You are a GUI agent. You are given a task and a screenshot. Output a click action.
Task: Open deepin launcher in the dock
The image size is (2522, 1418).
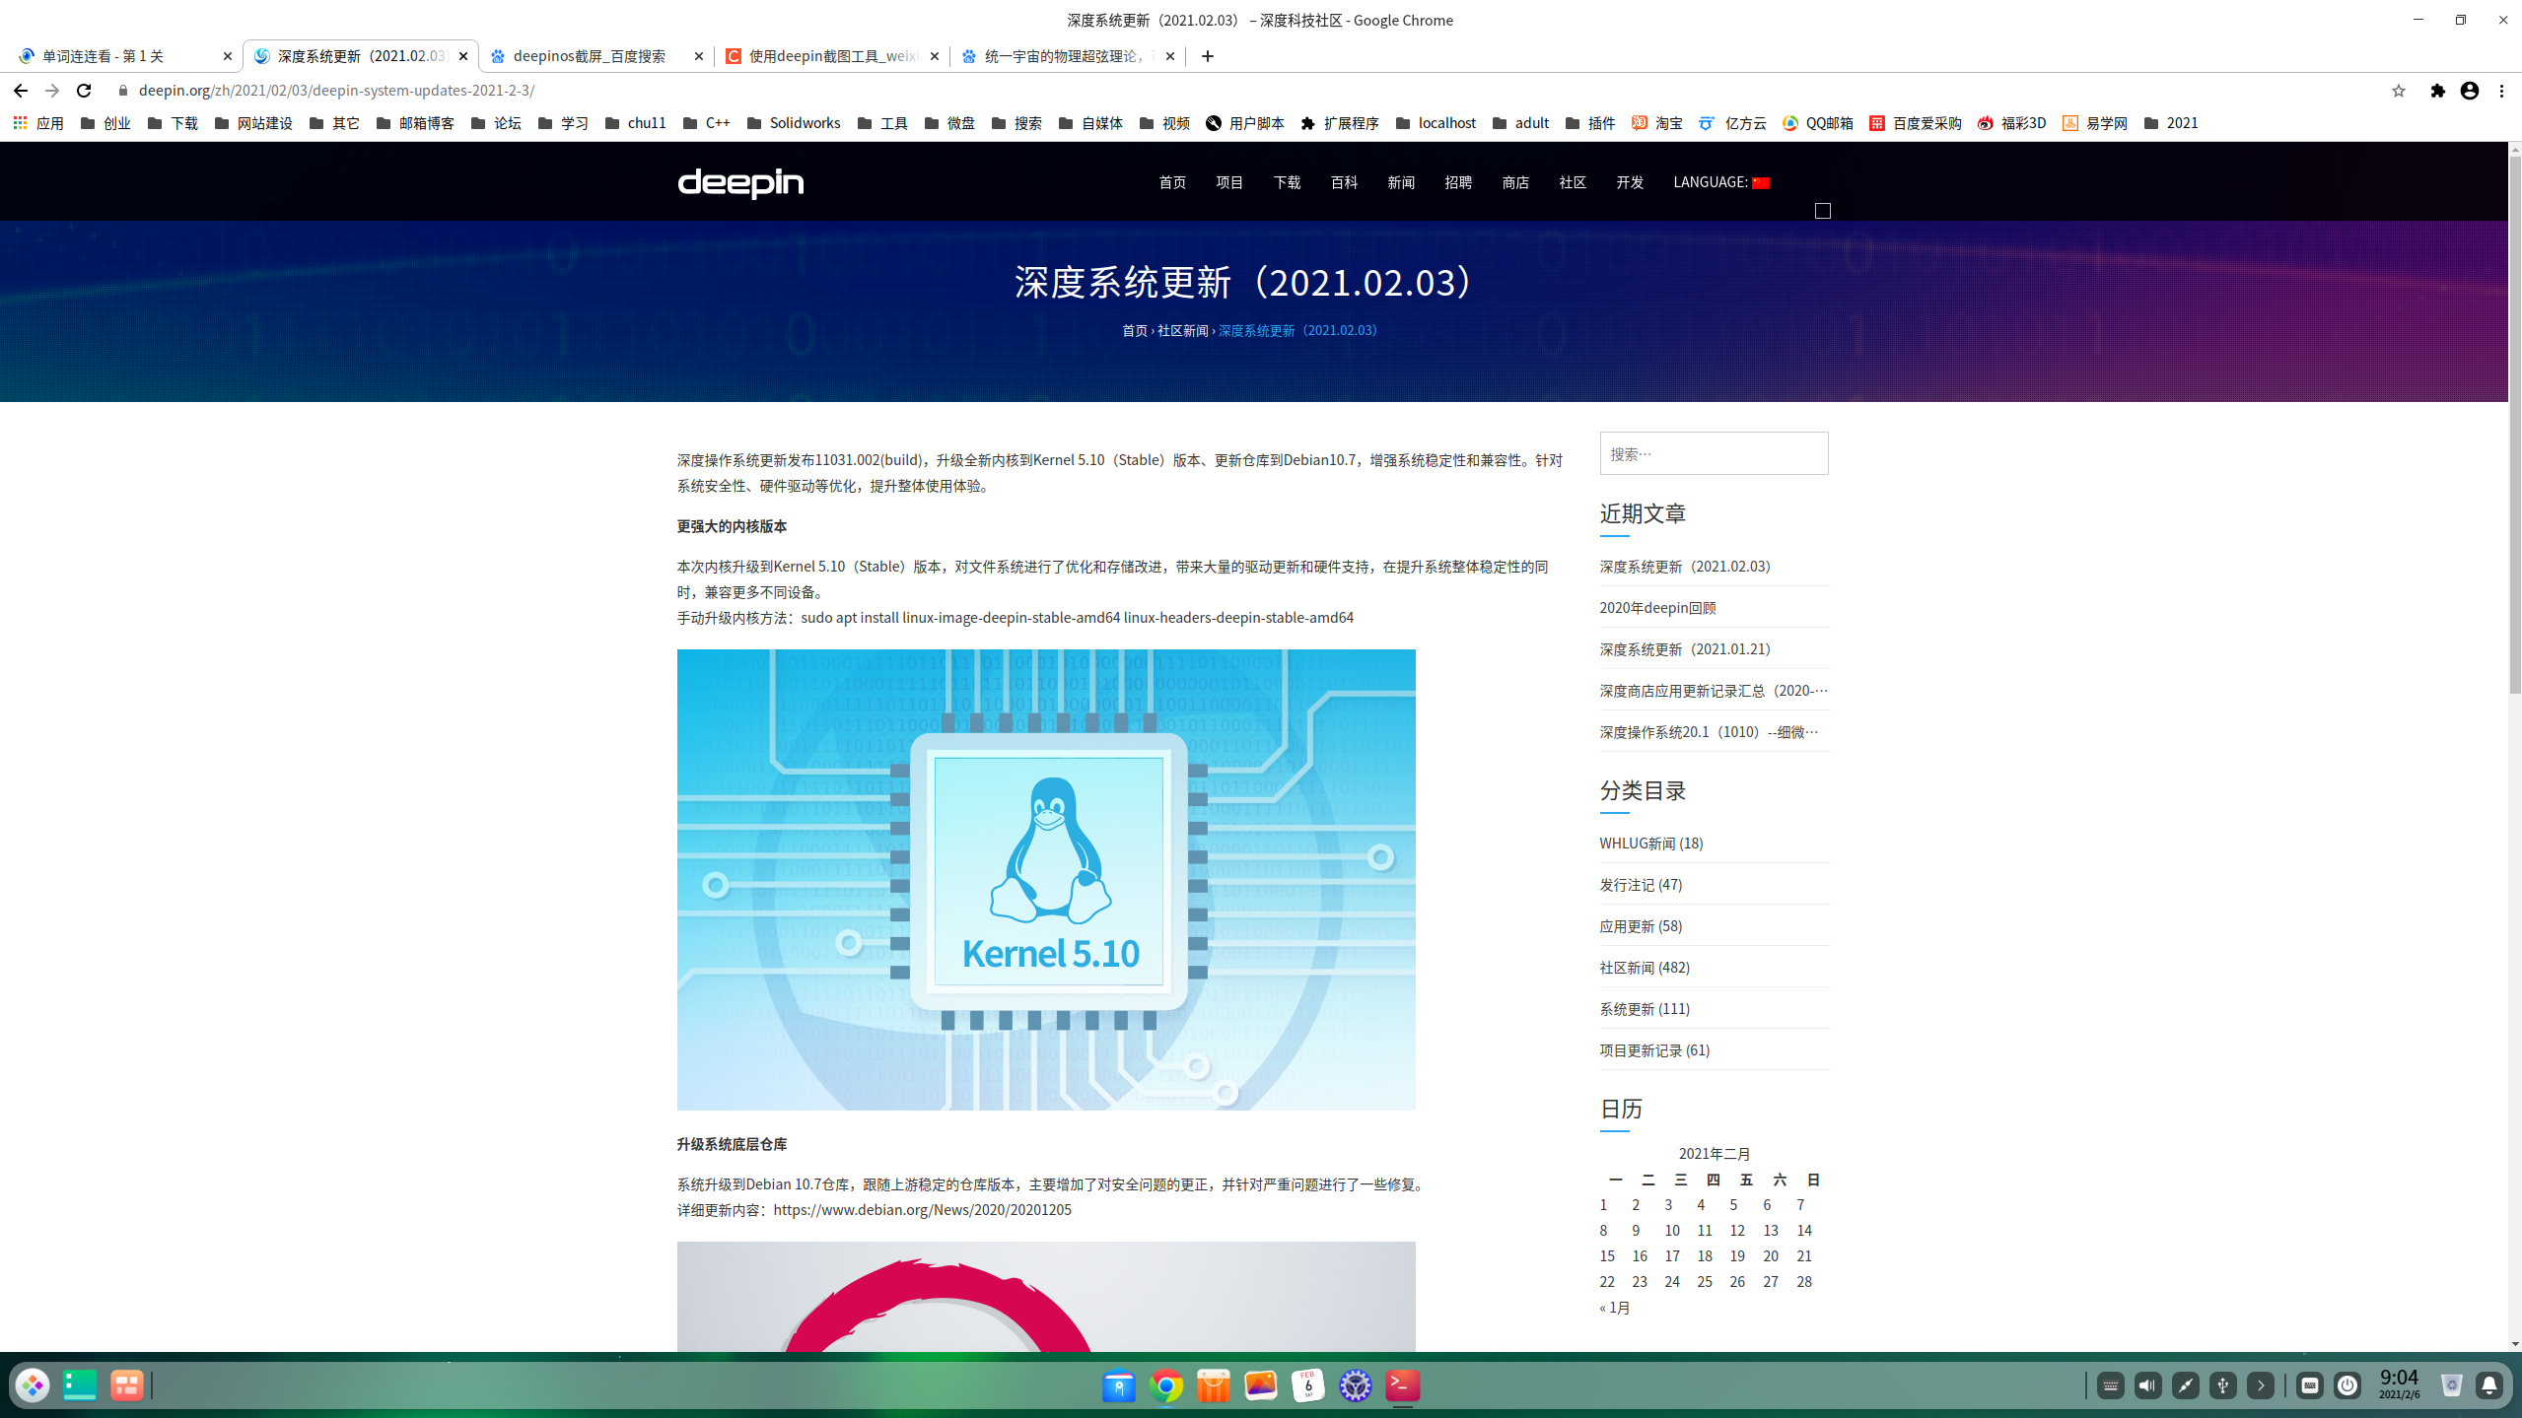(x=33, y=1385)
